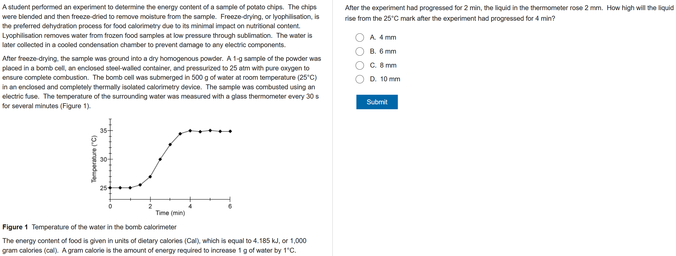
Task: Click the "35" tick label on temperature axis
Action: 103,131
